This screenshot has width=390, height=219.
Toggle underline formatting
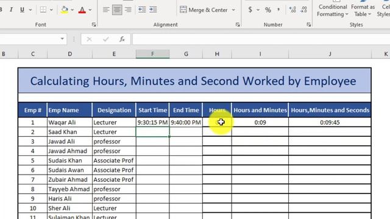[22, 10]
